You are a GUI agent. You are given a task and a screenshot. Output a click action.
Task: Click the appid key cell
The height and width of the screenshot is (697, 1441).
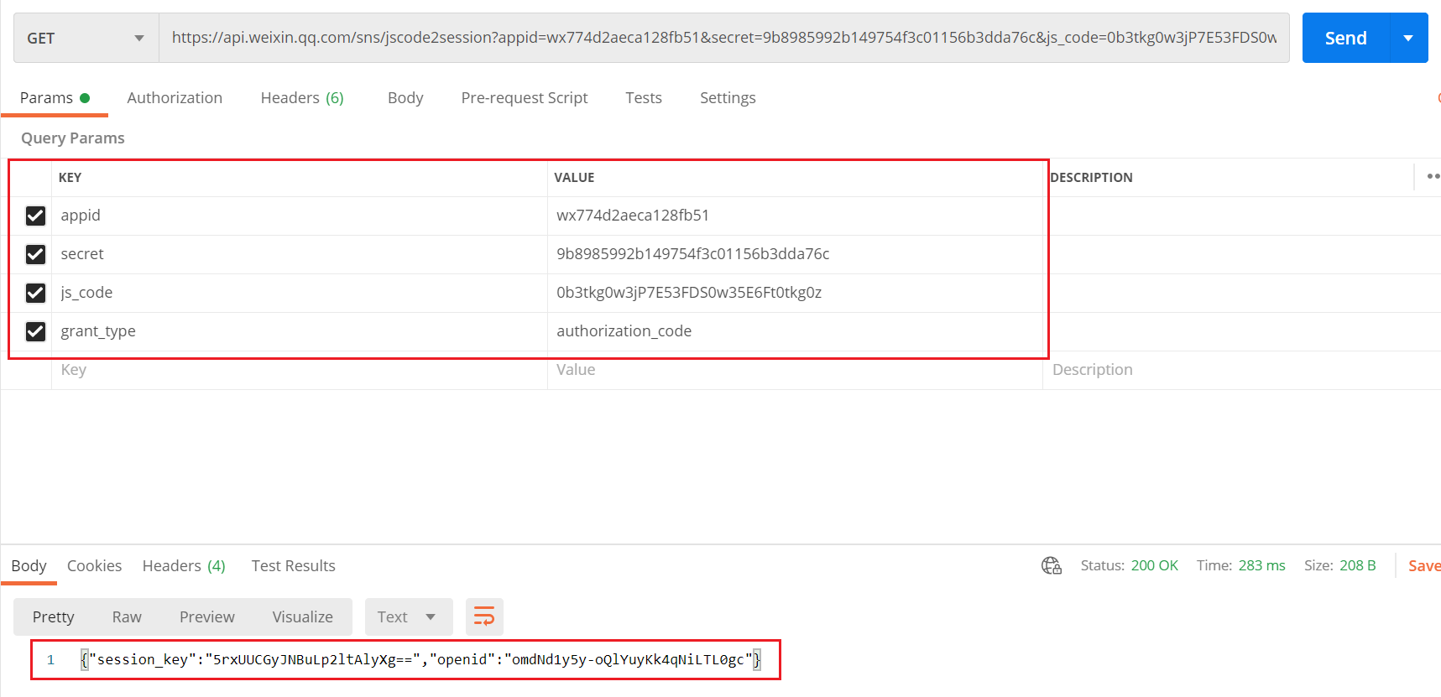click(300, 216)
